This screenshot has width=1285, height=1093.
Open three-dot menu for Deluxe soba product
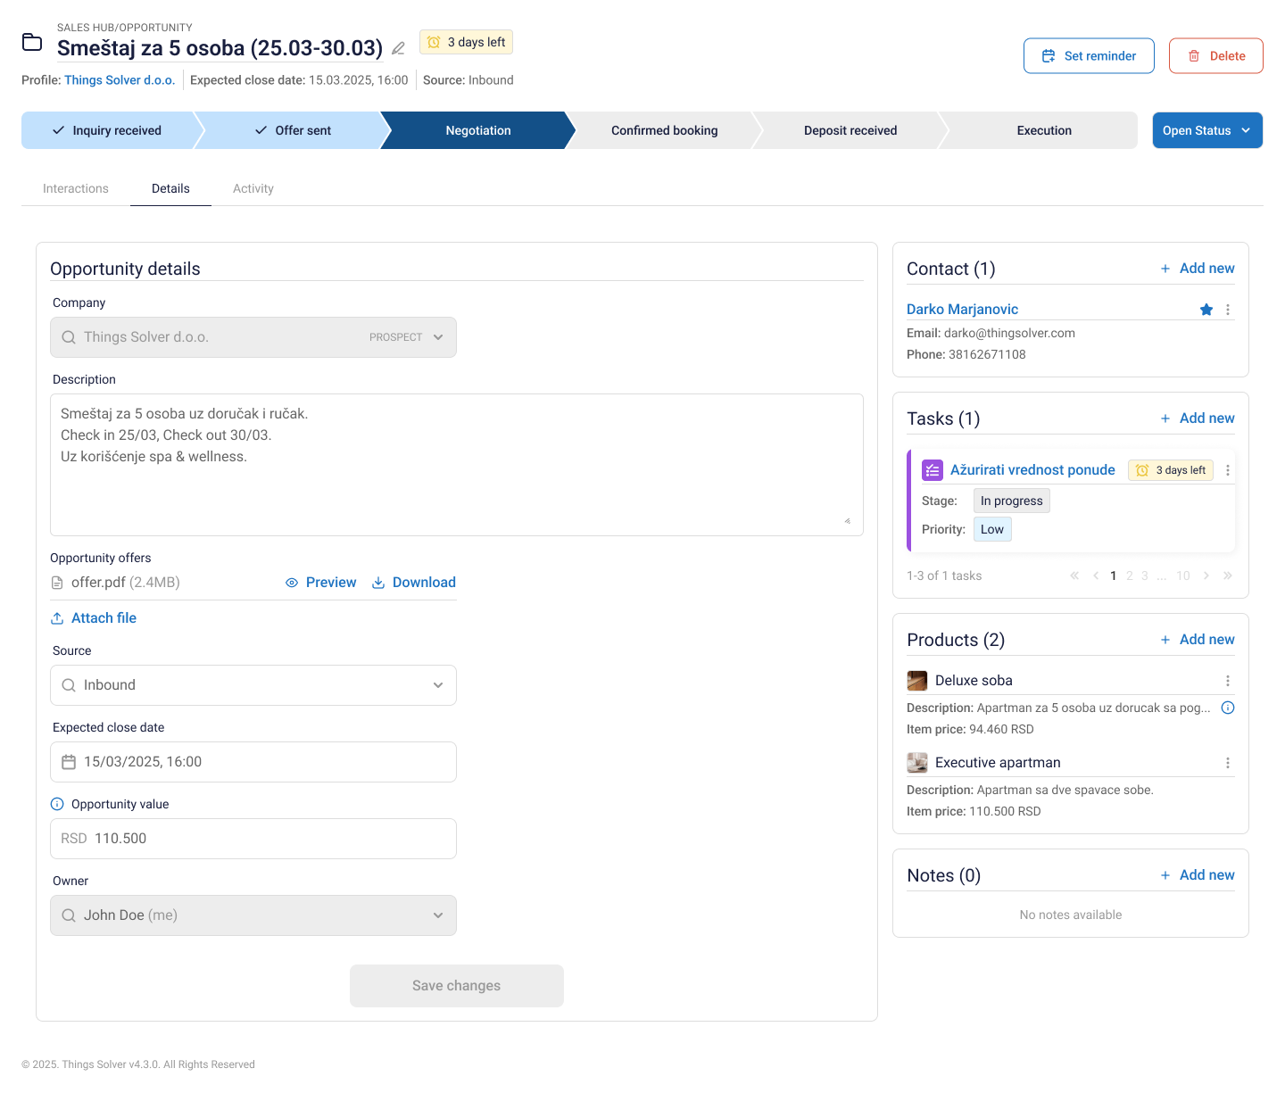[1228, 681]
